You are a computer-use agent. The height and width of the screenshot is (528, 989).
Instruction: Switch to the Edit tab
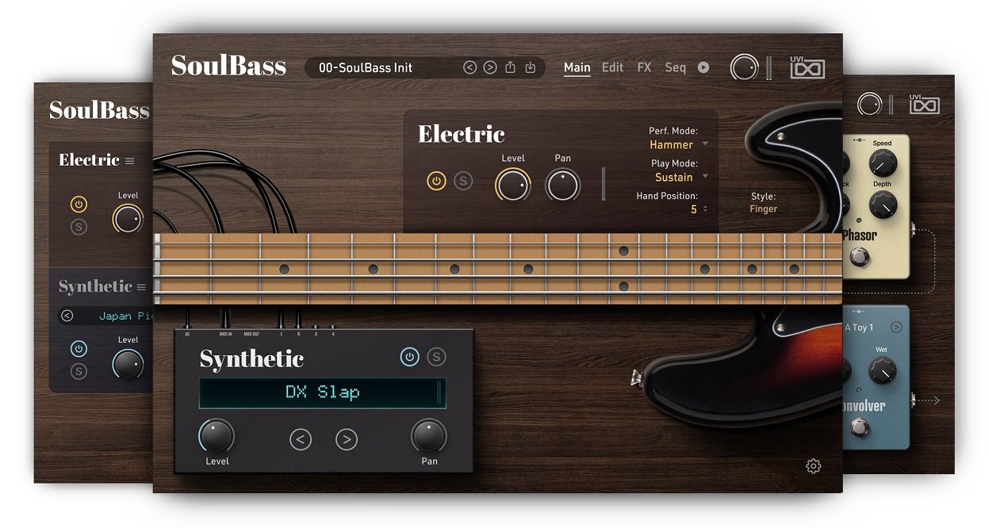coord(612,67)
